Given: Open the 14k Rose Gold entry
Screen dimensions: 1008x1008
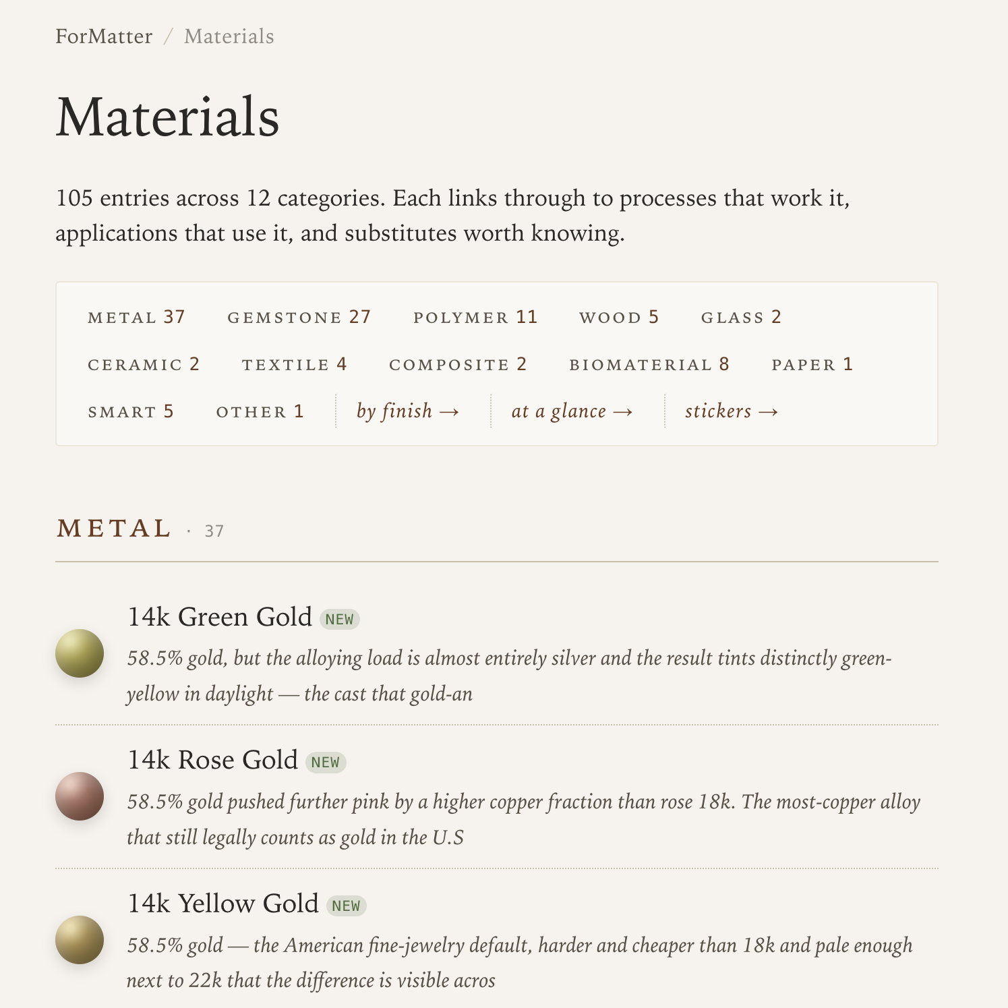Looking at the screenshot, I should tap(211, 760).
